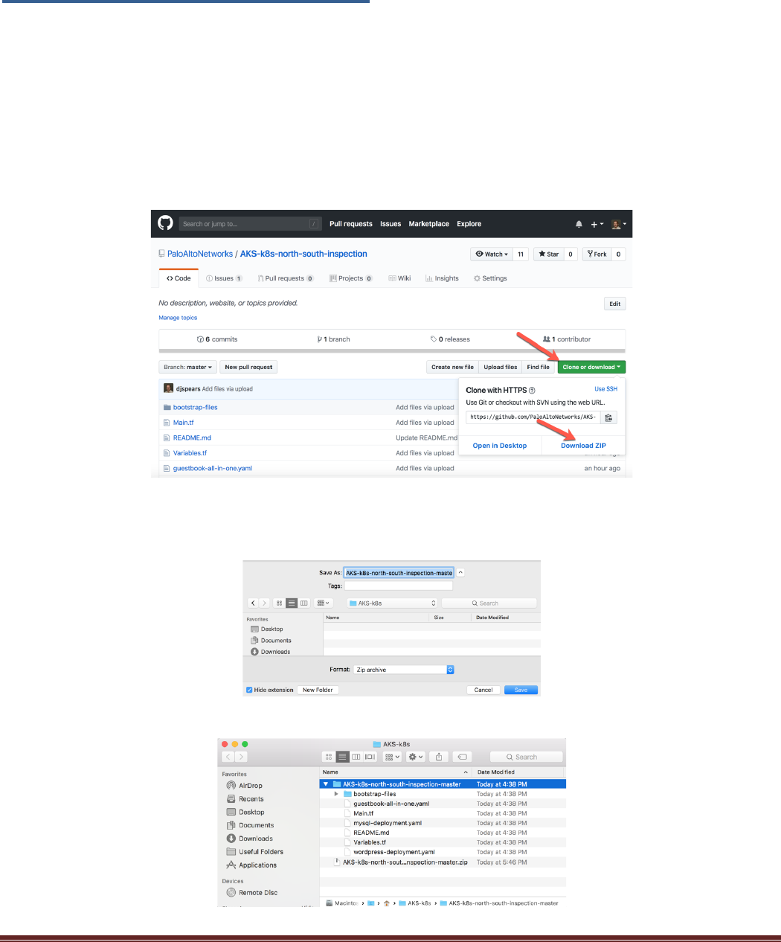
Task: Switch Finder to gallery view
Action: click(370, 757)
